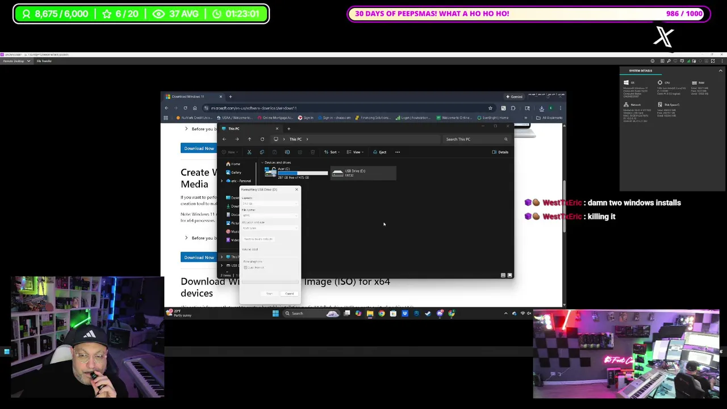Click the Copy icon in Explorer toolbar

[262, 152]
